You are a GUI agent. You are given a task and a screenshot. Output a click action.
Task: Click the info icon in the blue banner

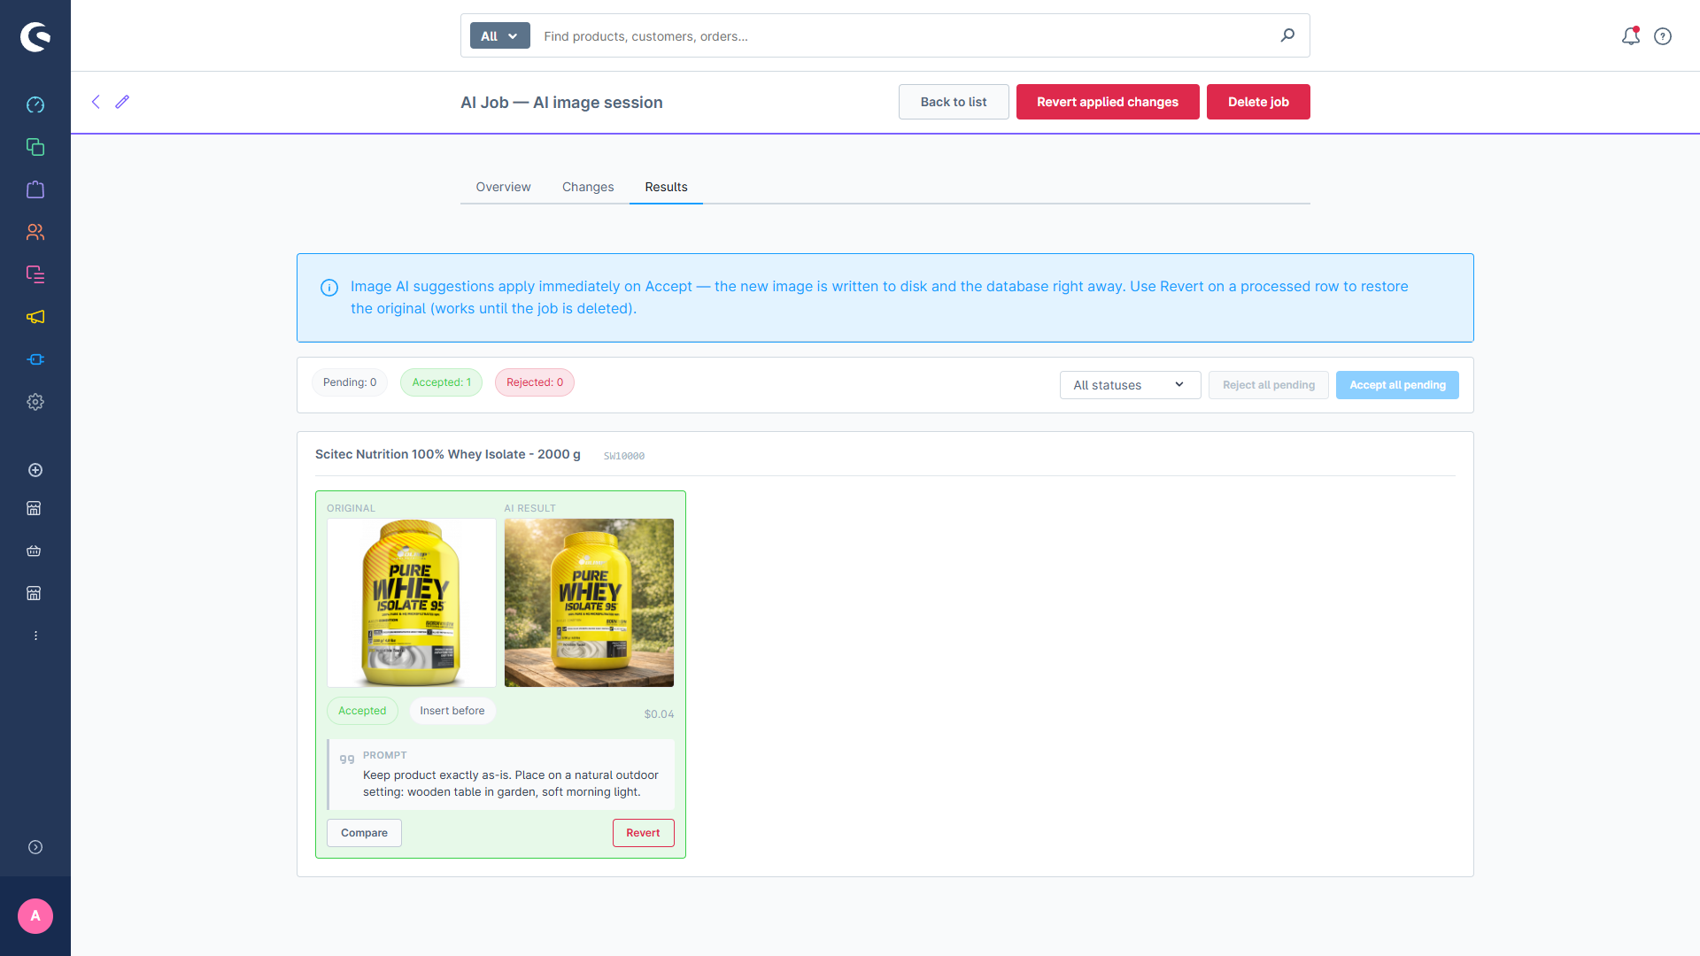point(329,288)
